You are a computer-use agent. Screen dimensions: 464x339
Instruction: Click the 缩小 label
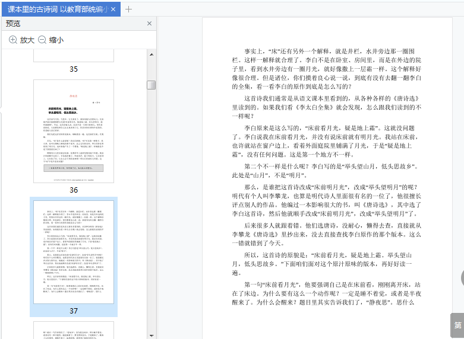[x=56, y=40]
